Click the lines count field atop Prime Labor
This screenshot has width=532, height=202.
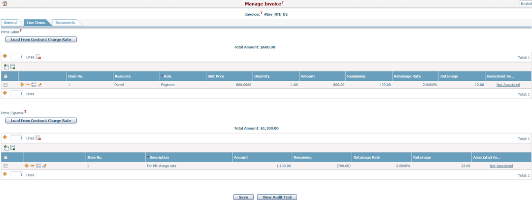[x=17, y=57]
